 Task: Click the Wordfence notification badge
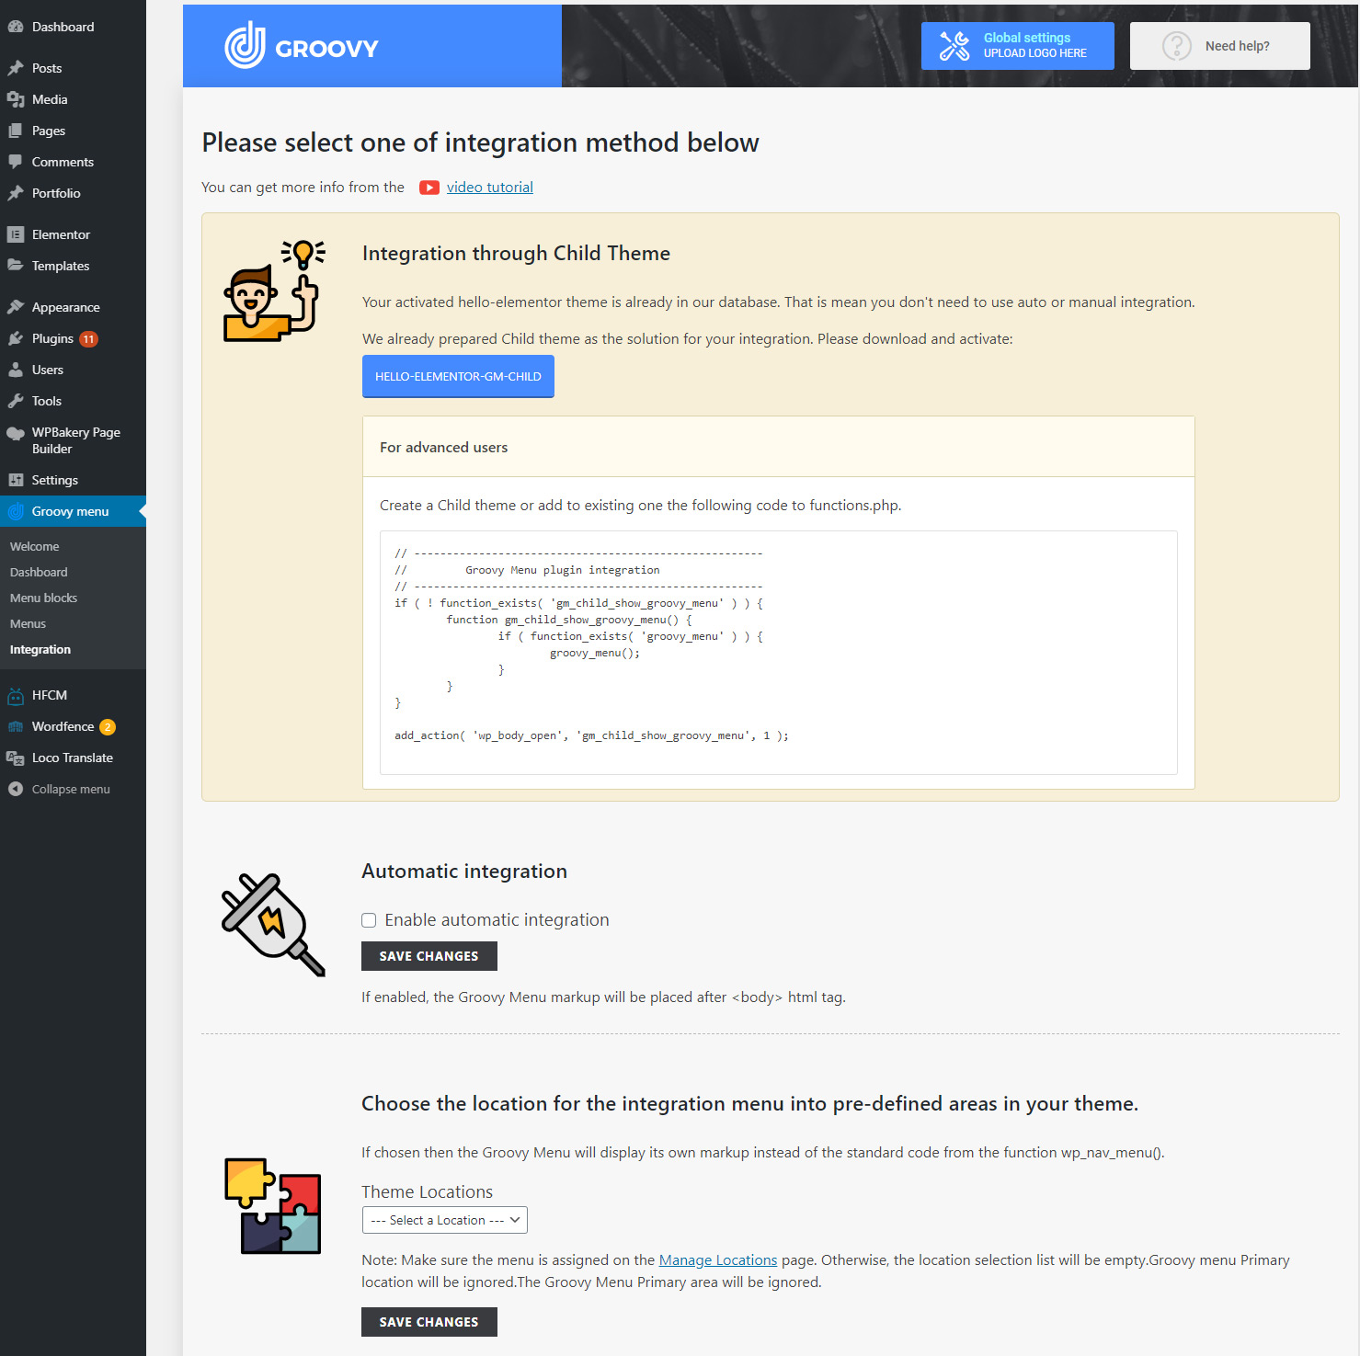[107, 726]
